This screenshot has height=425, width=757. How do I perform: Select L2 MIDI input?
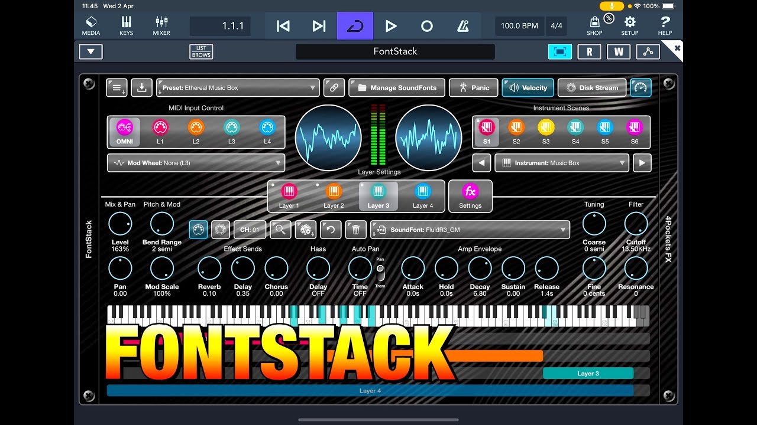196,132
